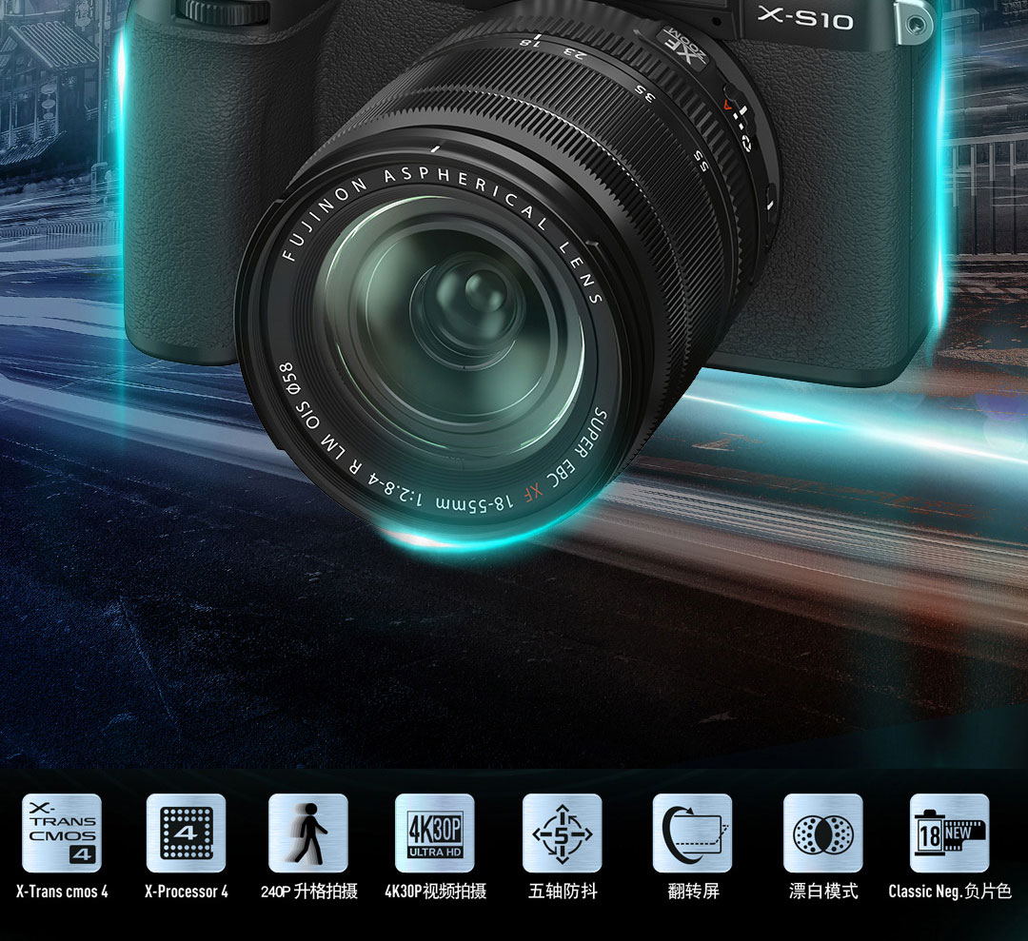
Task: Click the flip screen rotation icon
Action: coord(692,833)
